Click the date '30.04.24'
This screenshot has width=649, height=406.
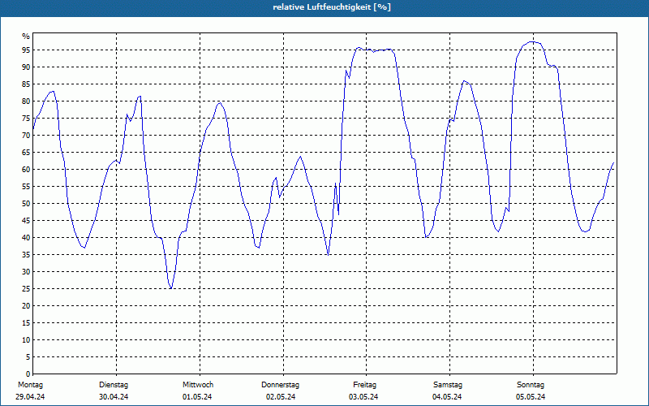114,397
